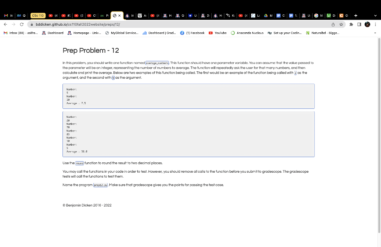Click the forward navigation arrow

click(x=14, y=24)
